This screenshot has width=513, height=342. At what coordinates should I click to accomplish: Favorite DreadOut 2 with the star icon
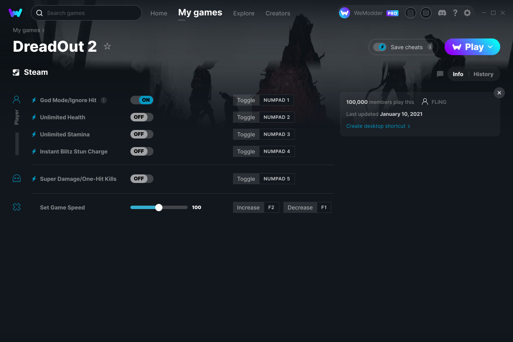tap(107, 46)
